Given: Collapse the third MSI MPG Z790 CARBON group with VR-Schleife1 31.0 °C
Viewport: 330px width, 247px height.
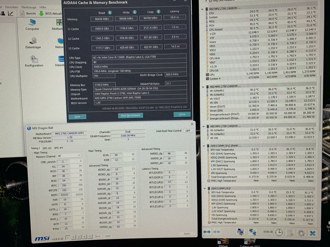Looking at the screenshot, I should point(204,126).
